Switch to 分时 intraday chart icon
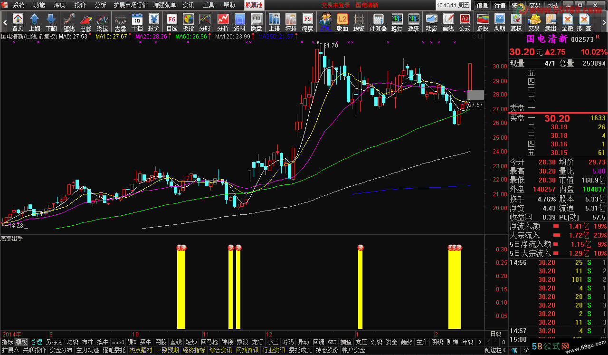The height and width of the screenshot is (355, 608). click(205, 22)
